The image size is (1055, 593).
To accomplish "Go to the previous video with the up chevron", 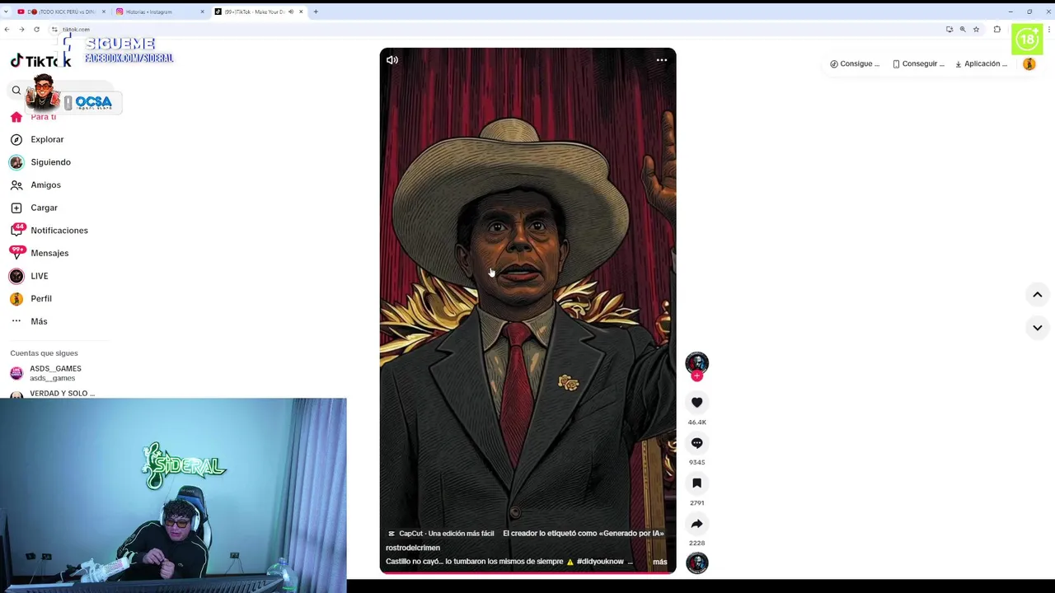I will pos(1038,295).
